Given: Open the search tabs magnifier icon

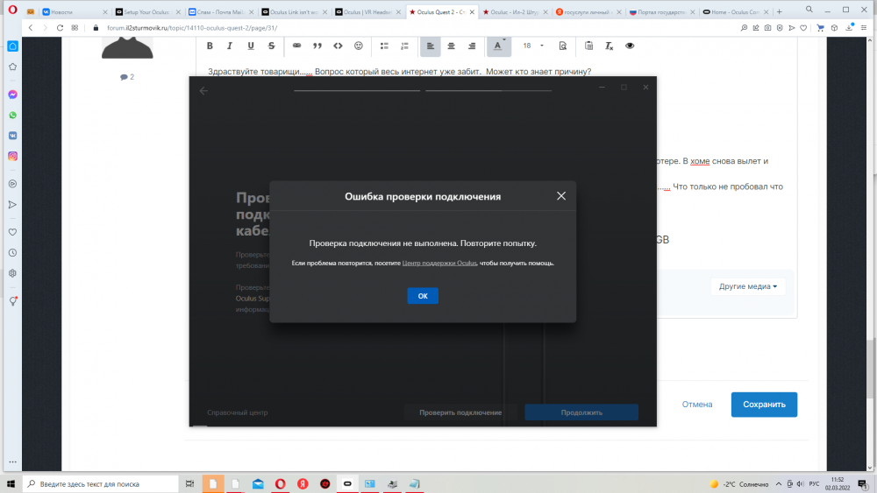Looking at the screenshot, I should pyautogui.click(x=809, y=10).
